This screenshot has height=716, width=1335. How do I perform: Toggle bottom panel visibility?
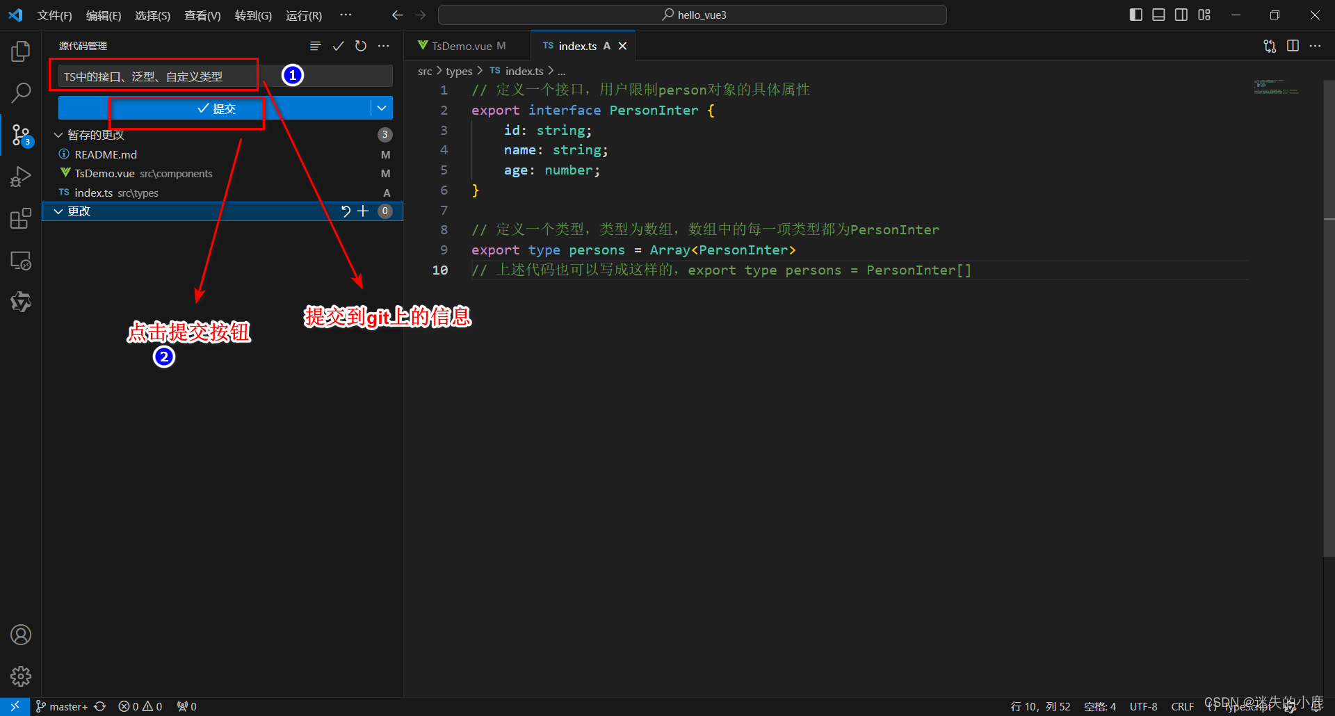tap(1158, 15)
